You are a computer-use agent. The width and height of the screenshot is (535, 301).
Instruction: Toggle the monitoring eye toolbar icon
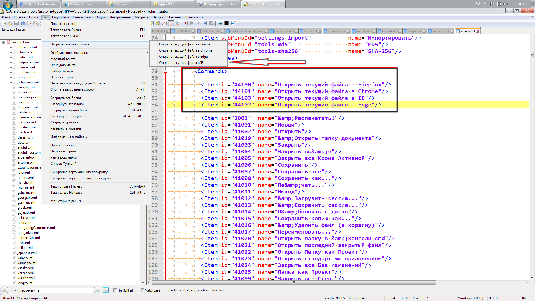click(177, 23)
